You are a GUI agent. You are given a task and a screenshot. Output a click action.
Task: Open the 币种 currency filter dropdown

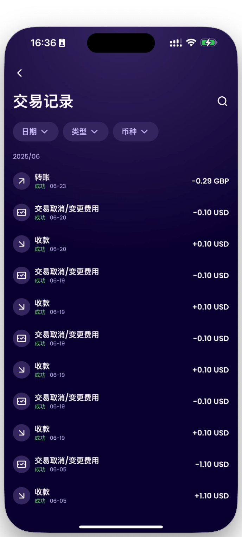135,132
